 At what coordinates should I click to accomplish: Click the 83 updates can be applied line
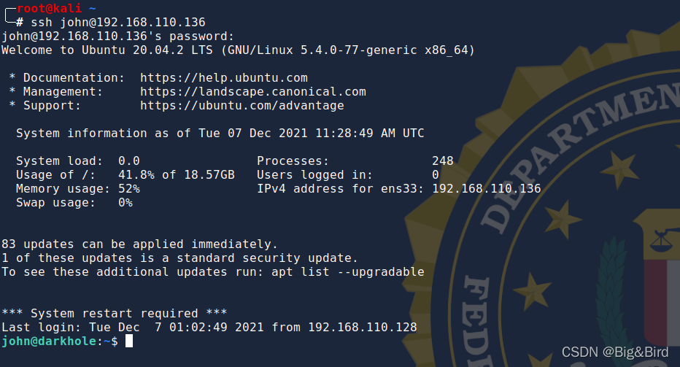(x=139, y=244)
